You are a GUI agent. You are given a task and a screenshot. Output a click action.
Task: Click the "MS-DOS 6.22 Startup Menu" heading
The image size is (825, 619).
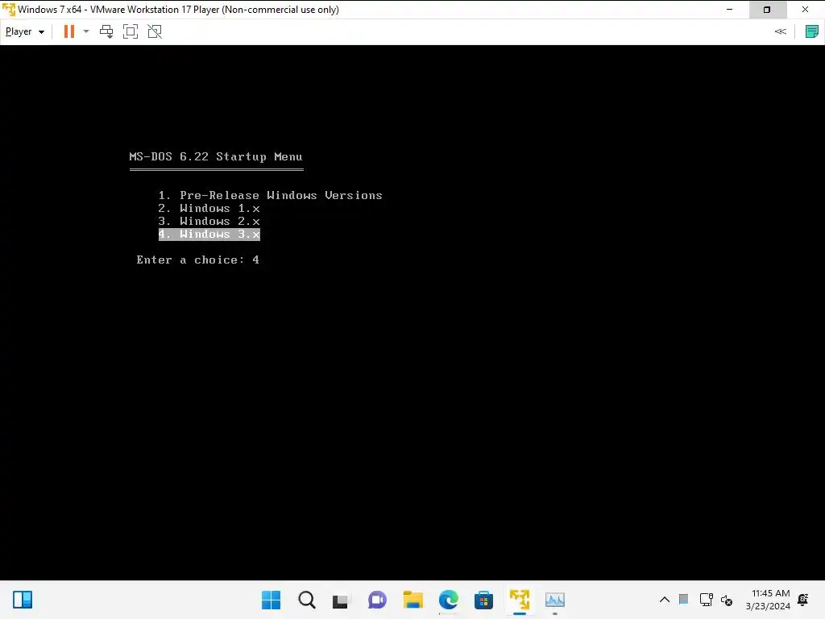point(216,156)
